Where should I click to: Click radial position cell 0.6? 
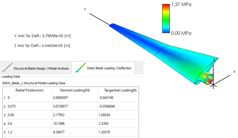29,124
